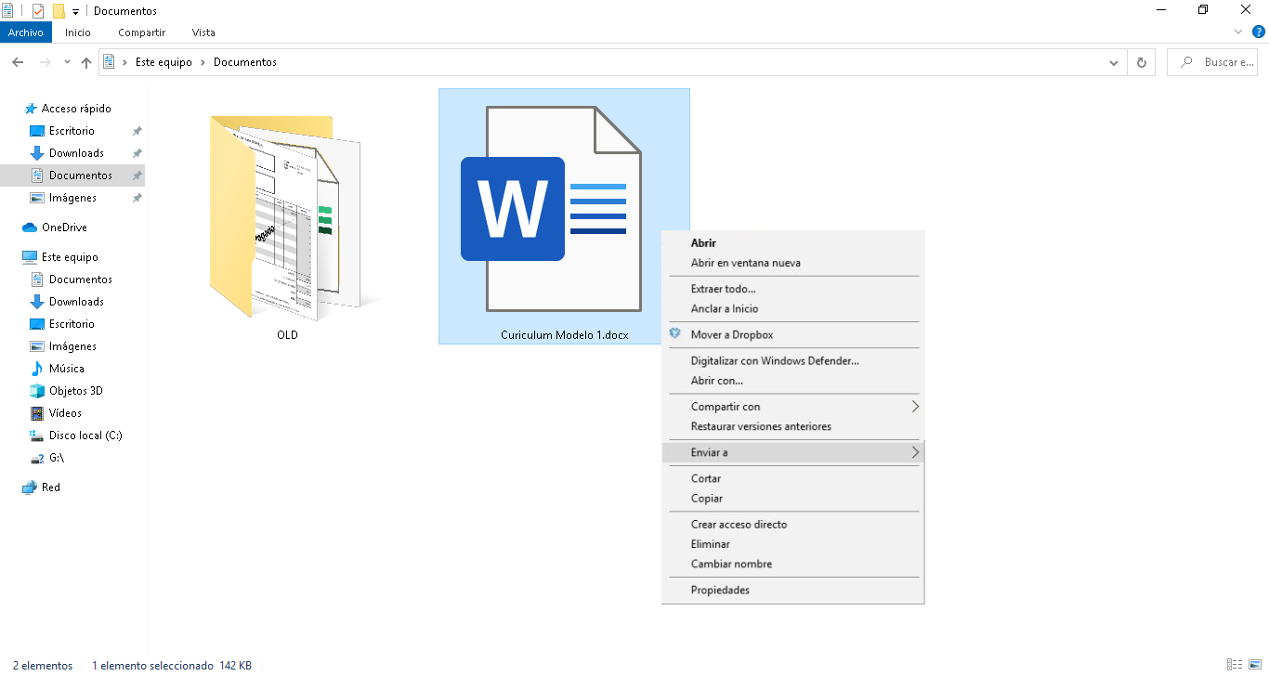This screenshot has width=1269, height=676.
Task: Open the Archivo ribbon tab
Action: [x=26, y=32]
